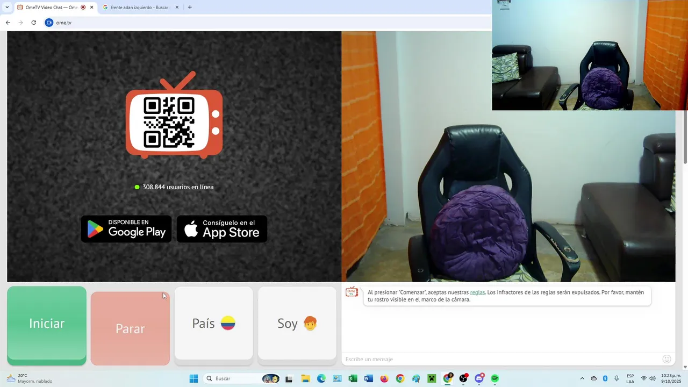Click '308.844 usuarios en línea' text
This screenshot has width=688, height=387.
[178, 187]
